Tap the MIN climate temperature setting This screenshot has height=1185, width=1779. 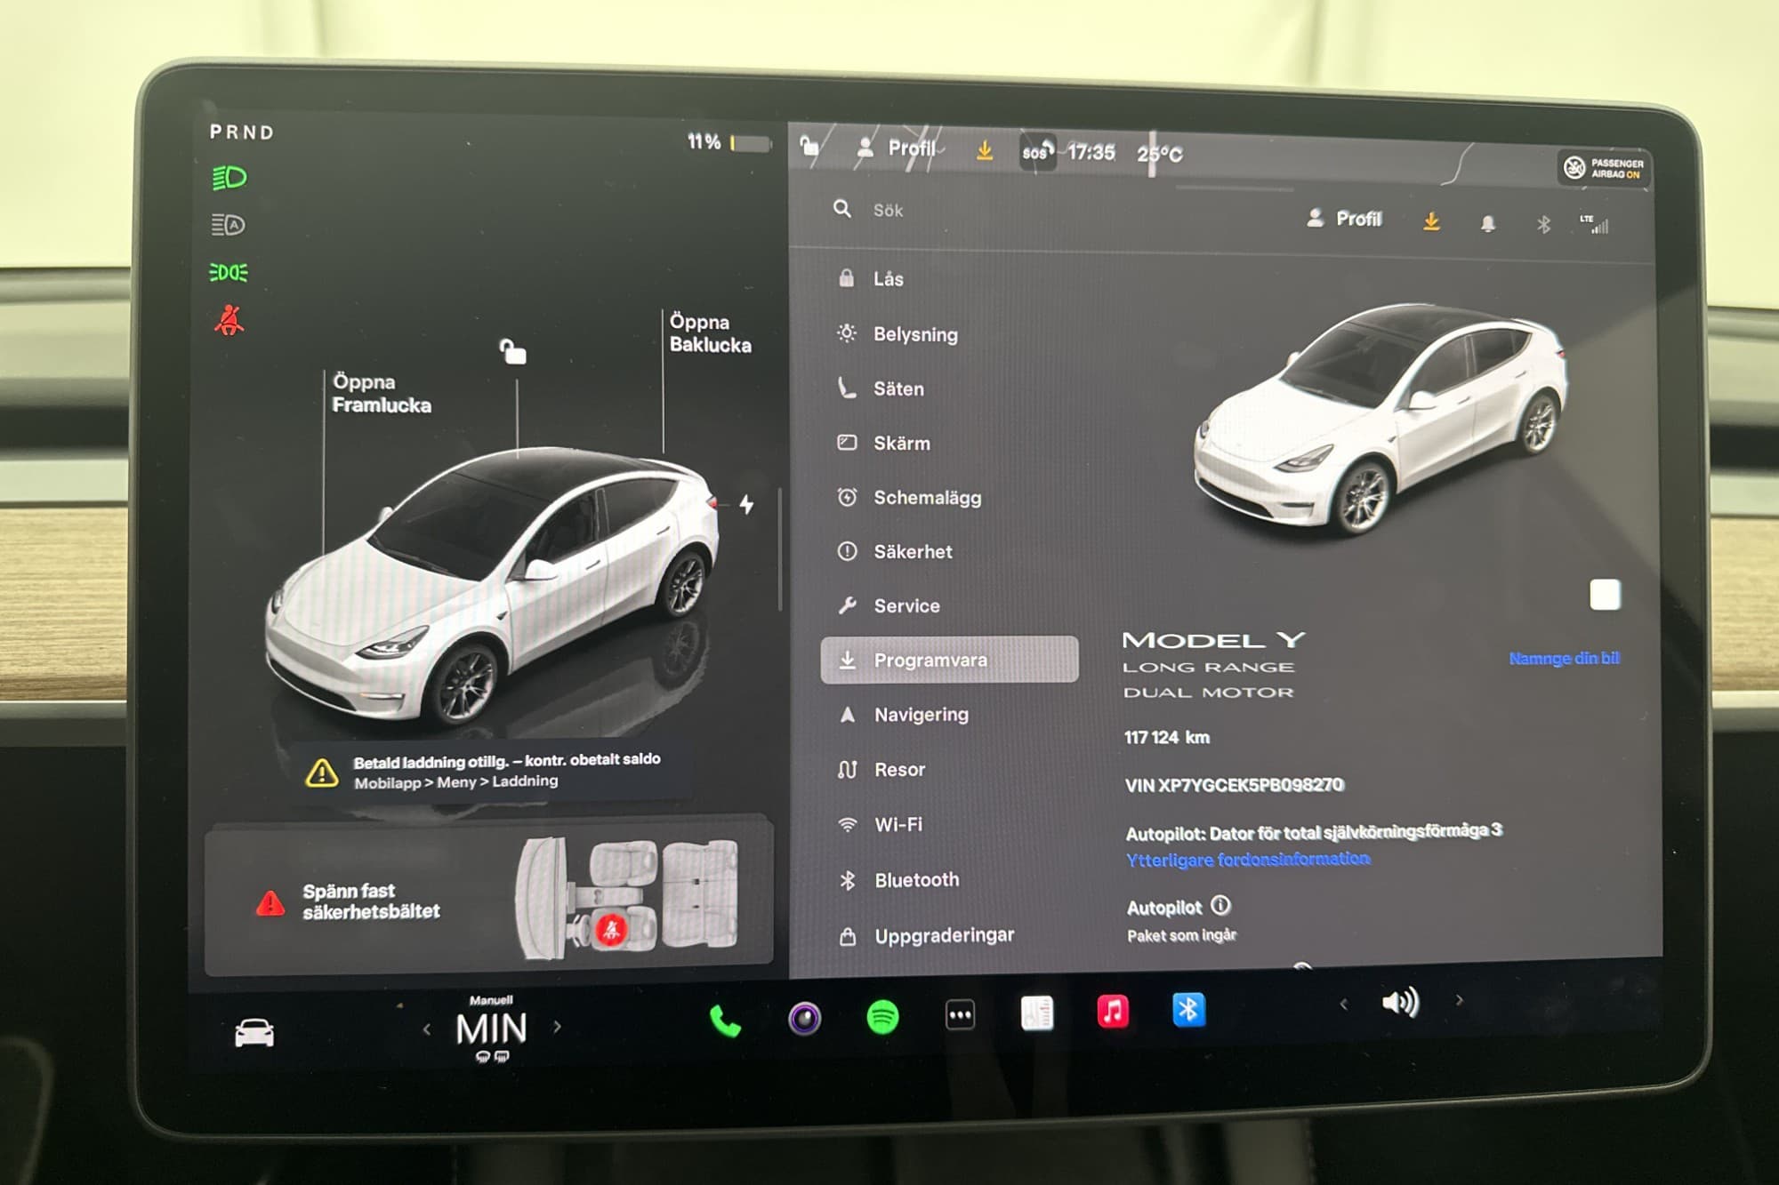[491, 1029]
